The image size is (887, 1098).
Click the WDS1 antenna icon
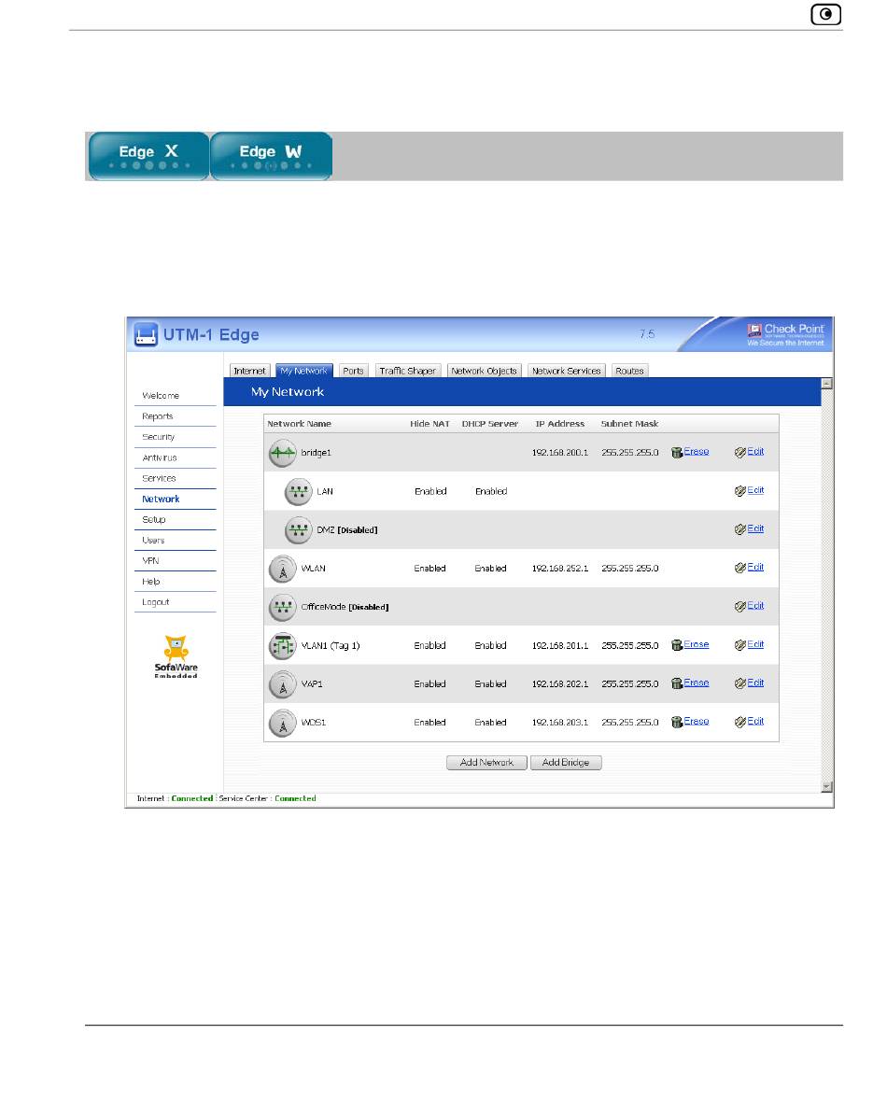[283, 723]
